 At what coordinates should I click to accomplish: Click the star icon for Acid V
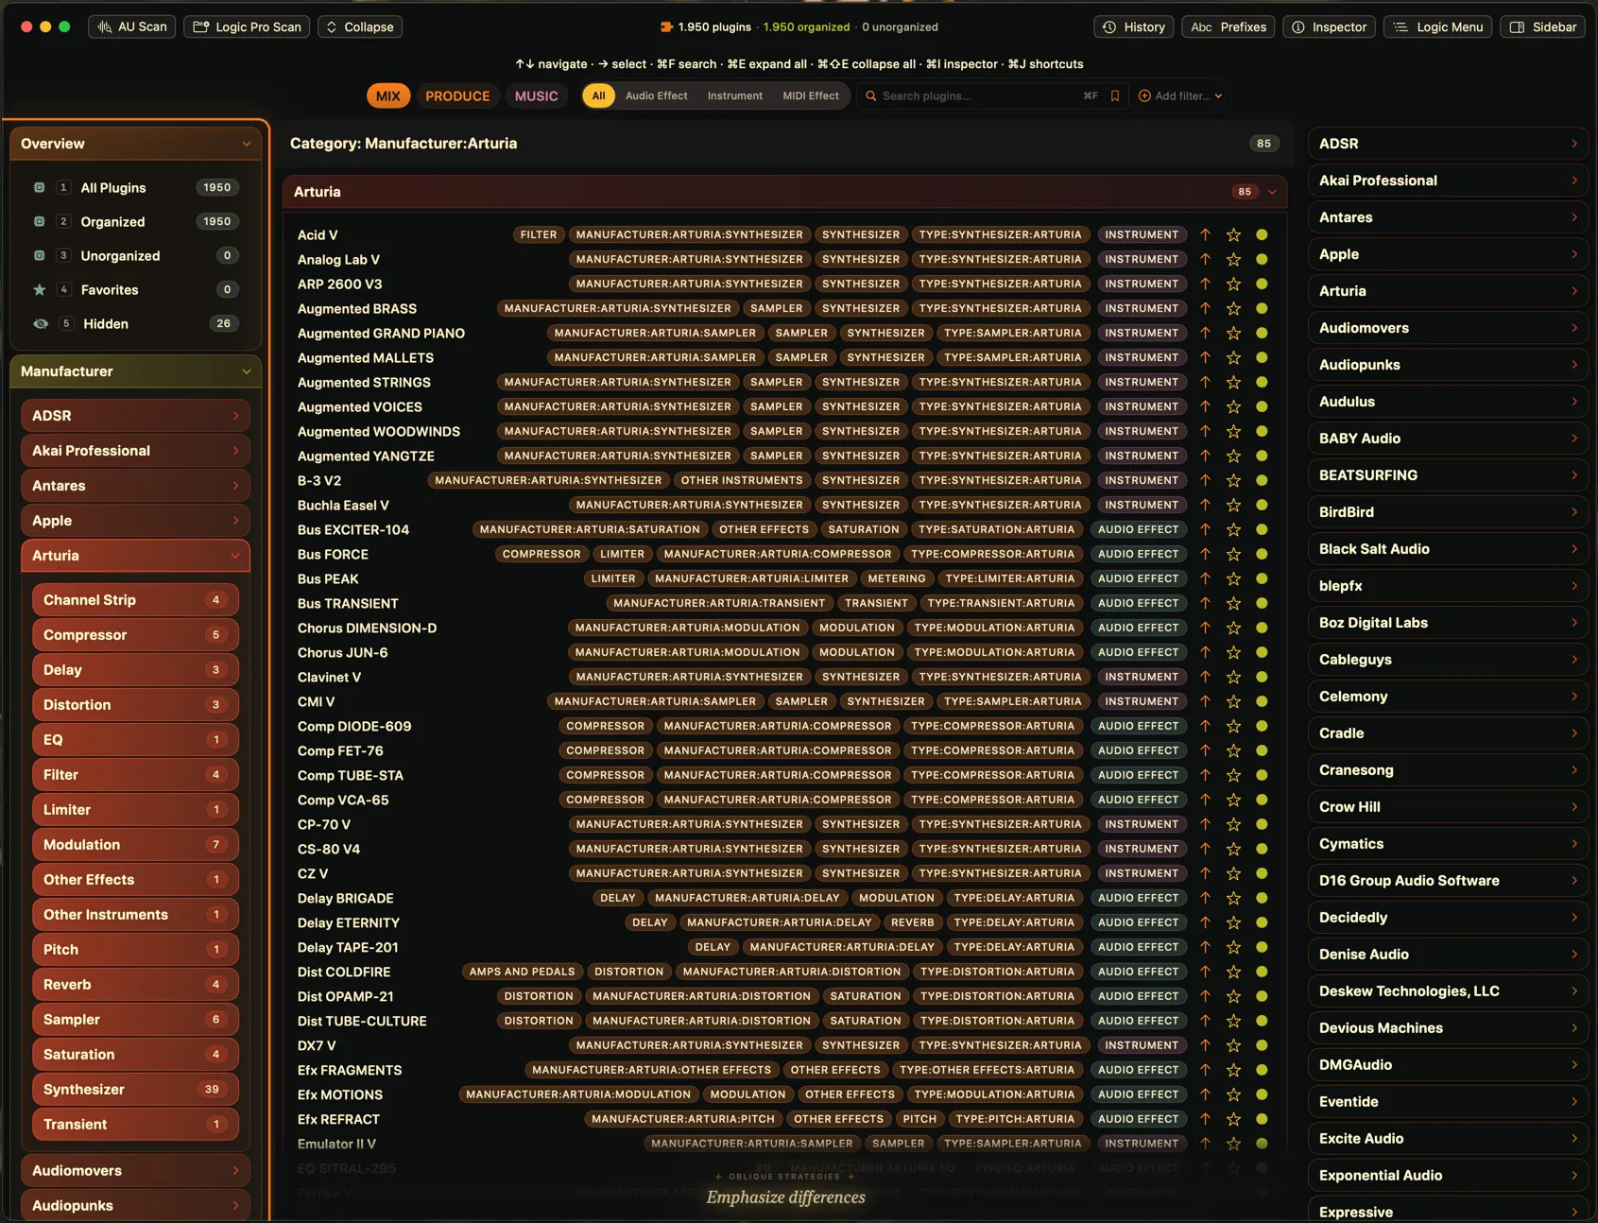(x=1233, y=235)
